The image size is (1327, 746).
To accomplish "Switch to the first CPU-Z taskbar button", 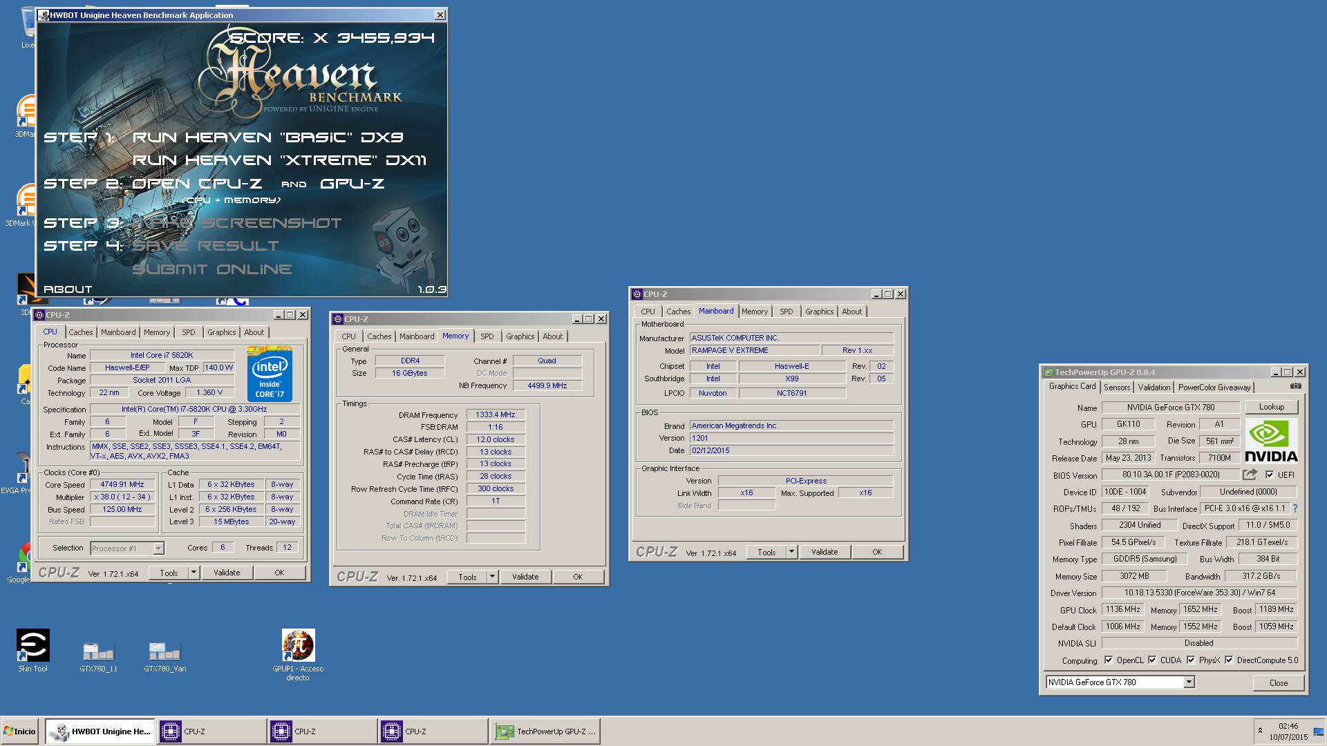I will [211, 731].
